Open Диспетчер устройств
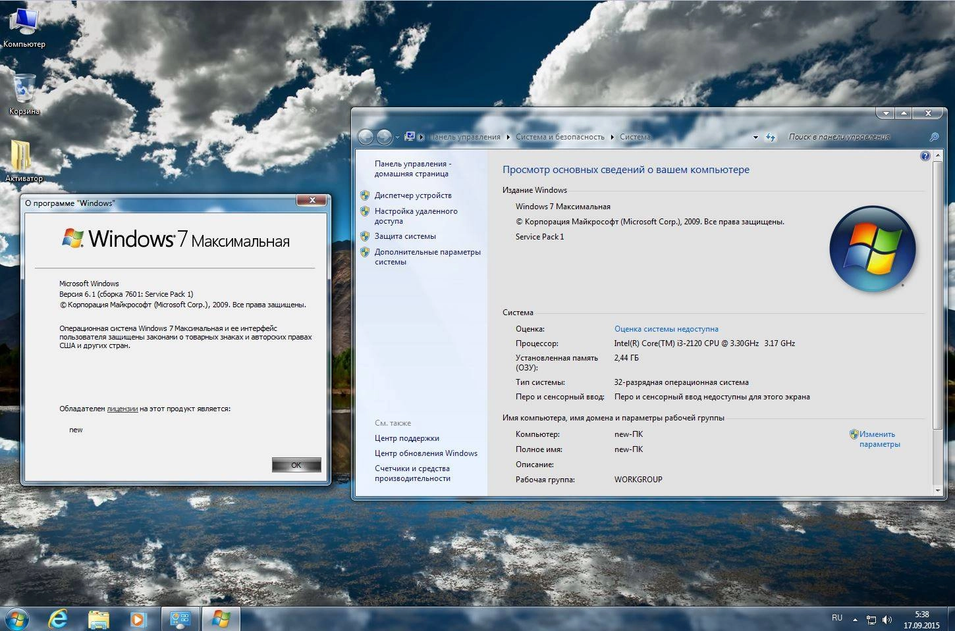The image size is (955, 631). click(x=413, y=195)
